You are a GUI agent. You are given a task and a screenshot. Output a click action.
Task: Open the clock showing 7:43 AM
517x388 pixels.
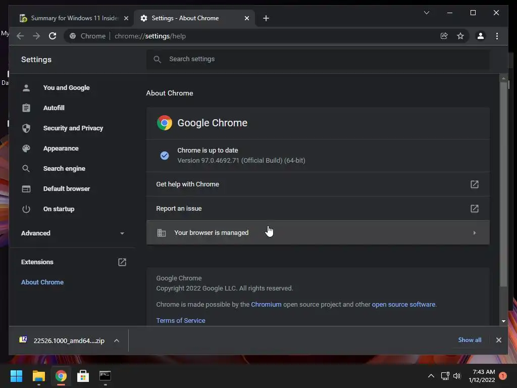482,376
